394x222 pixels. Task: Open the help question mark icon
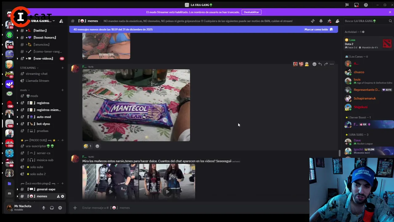point(366,5)
